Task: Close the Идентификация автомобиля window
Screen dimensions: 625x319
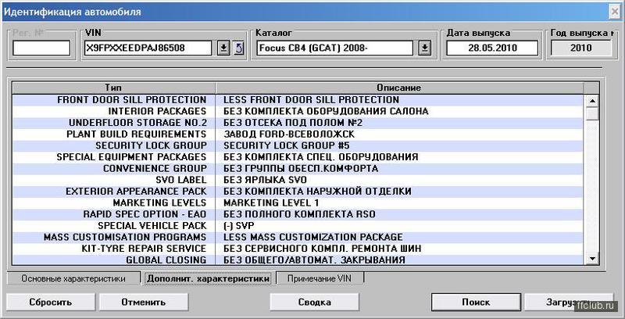Action: pos(615,12)
